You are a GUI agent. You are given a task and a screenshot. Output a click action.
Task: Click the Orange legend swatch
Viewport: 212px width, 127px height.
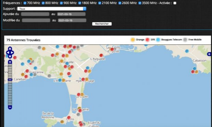[133, 40]
